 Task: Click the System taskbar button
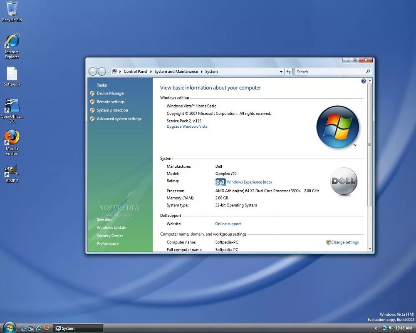click(x=78, y=328)
